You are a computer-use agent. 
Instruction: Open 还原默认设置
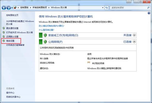[x=12, y=37]
